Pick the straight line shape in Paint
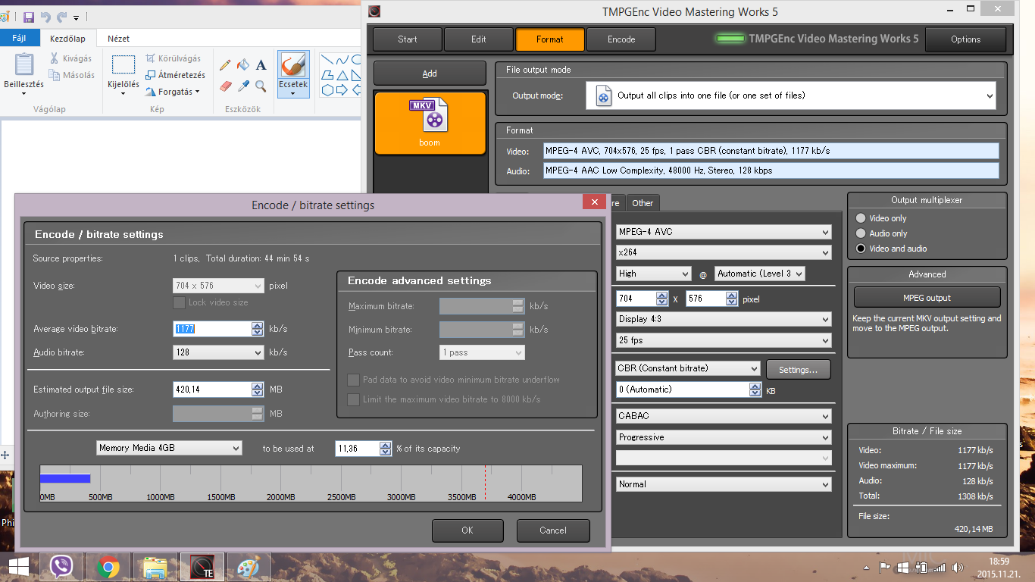1035x582 pixels. click(328, 60)
